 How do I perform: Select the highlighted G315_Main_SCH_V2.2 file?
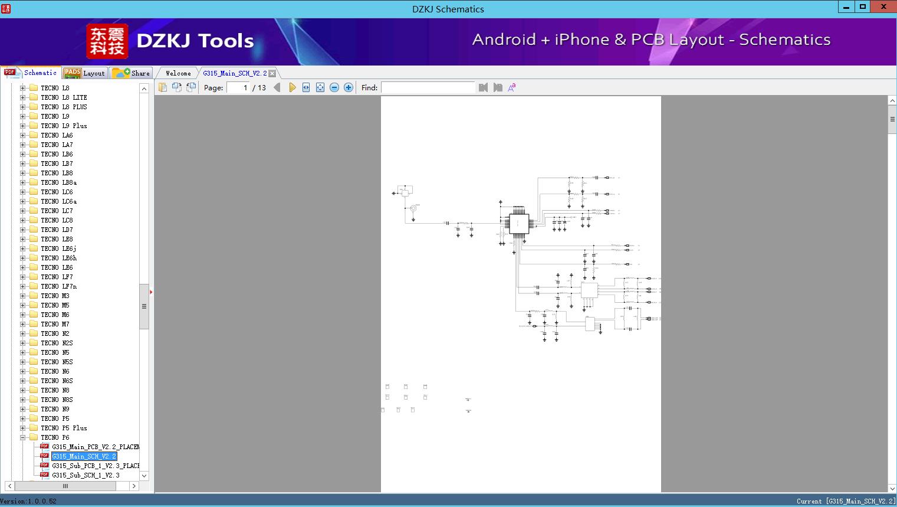[x=84, y=456]
